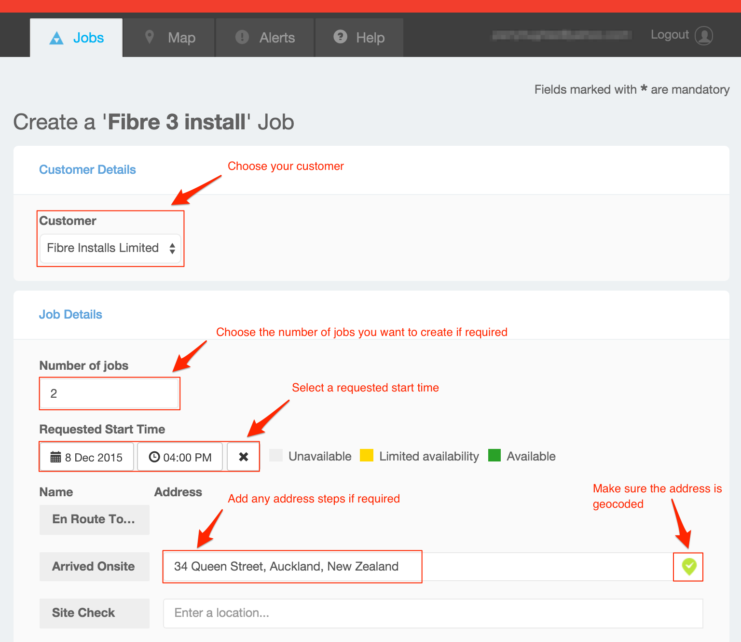Screen dimensions: 741x642
Task: Click the Help question mark icon
Action: [x=340, y=37]
